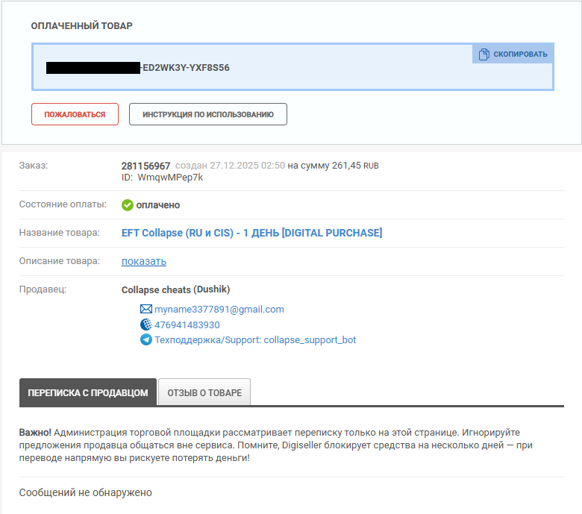Screen dimensions: 582x514
Task: Click the ОПЛАЧЕННЫЙ ТОВАР heading
Action: click(x=81, y=25)
